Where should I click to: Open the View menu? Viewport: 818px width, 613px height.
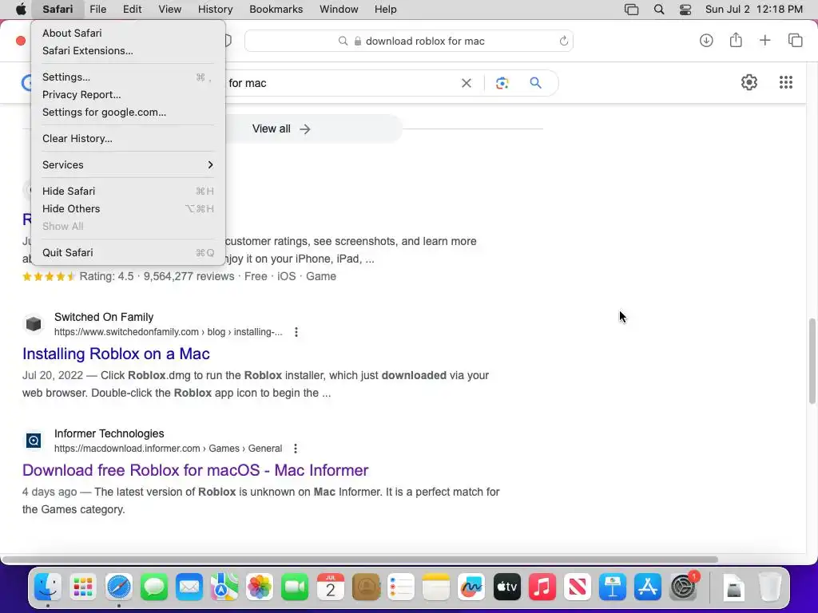click(x=169, y=10)
